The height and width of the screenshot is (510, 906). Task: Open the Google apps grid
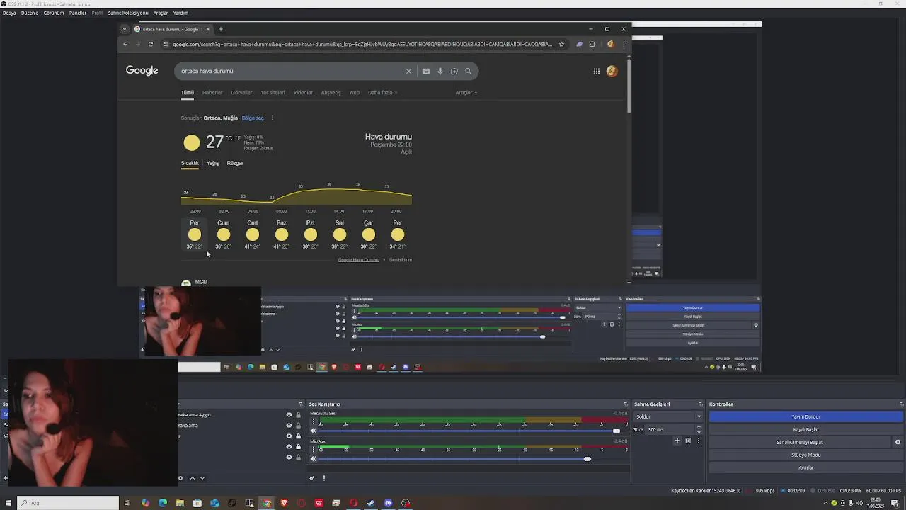pyautogui.click(x=597, y=71)
